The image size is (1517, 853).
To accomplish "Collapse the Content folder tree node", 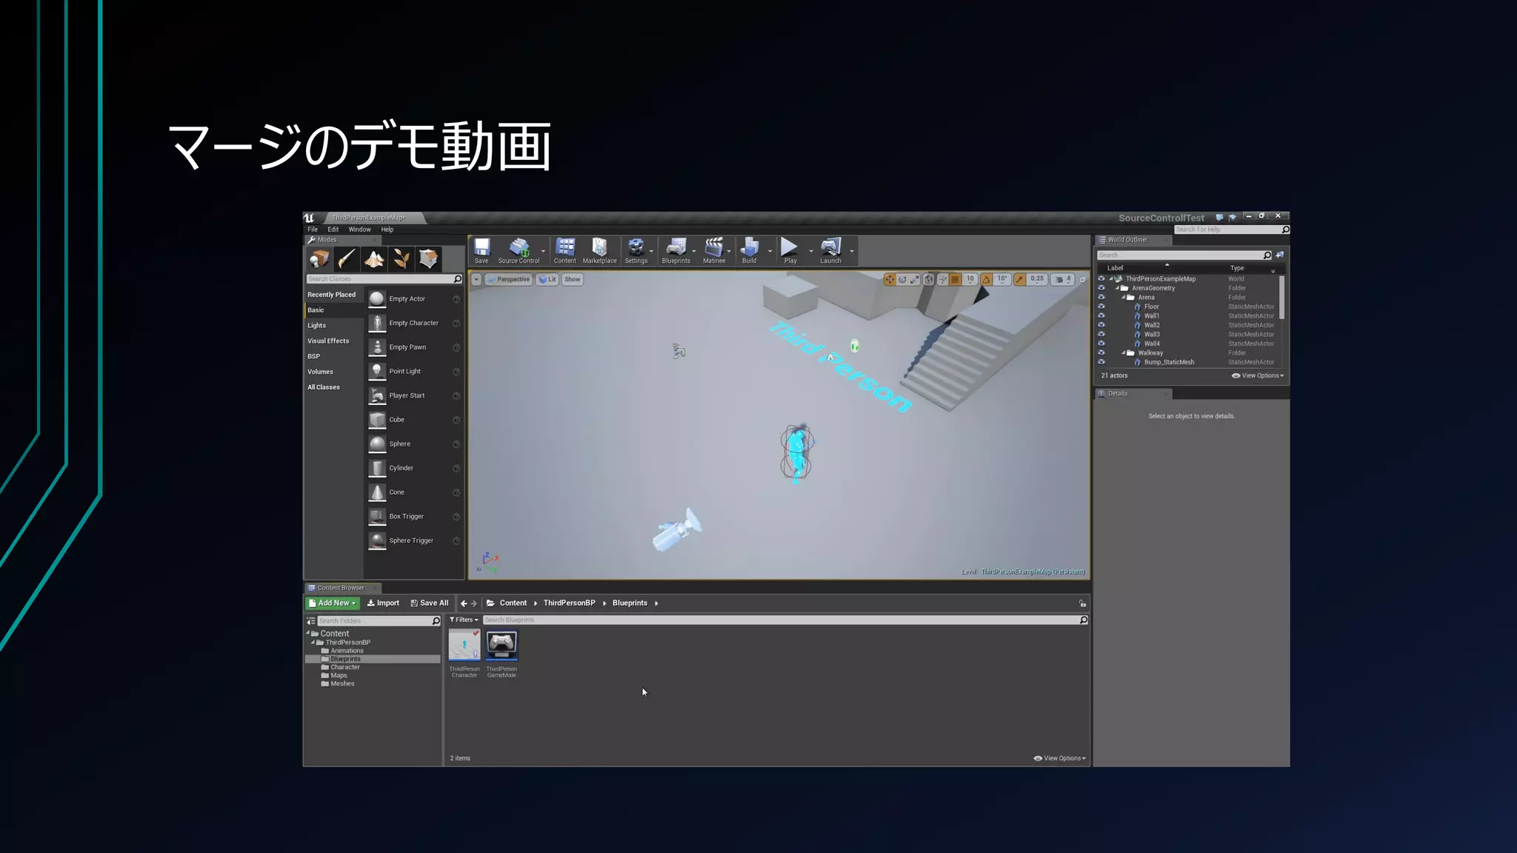I will click(307, 633).
